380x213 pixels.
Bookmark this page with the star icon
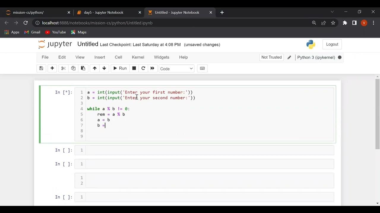coord(333,23)
